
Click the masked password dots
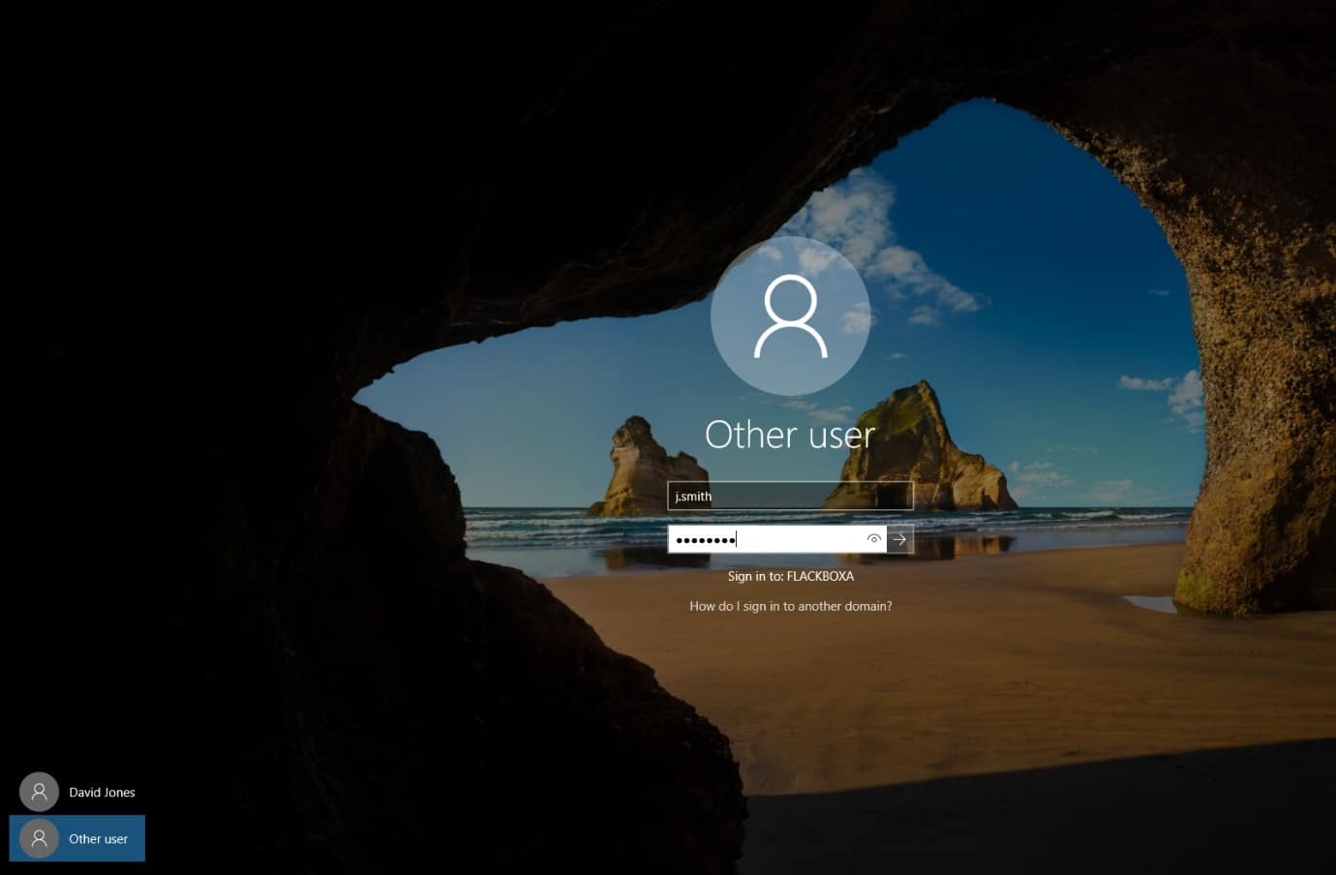coord(705,539)
